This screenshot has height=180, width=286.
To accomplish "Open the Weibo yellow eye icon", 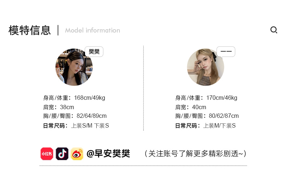I will coord(77,154).
